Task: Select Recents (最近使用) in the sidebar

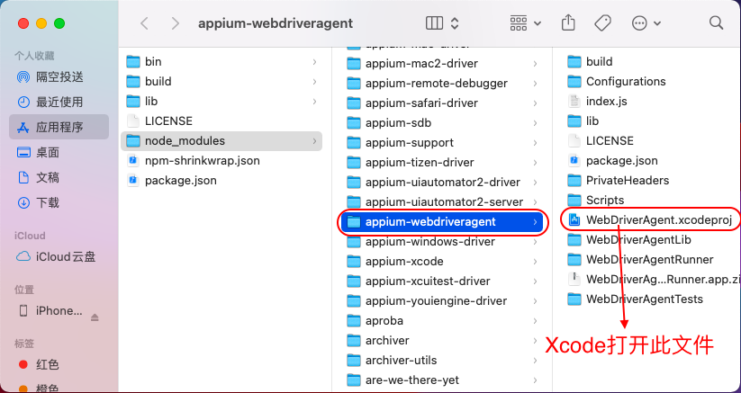Action: tap(59, 102)
